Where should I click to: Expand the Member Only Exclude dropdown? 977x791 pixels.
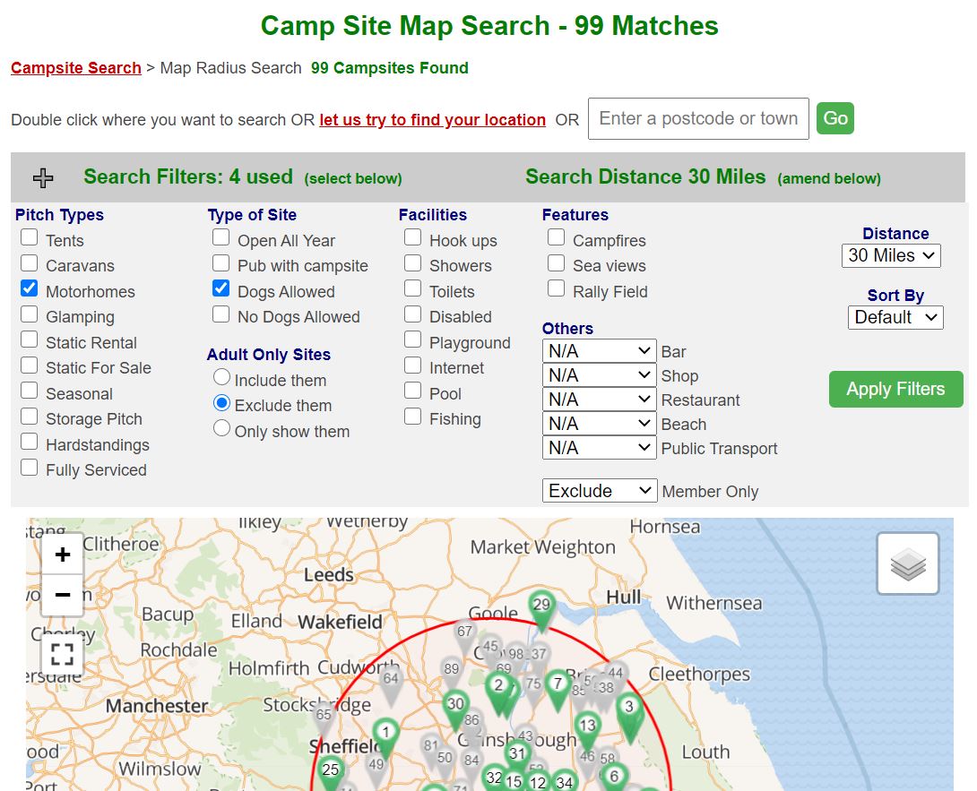[600, 491]
